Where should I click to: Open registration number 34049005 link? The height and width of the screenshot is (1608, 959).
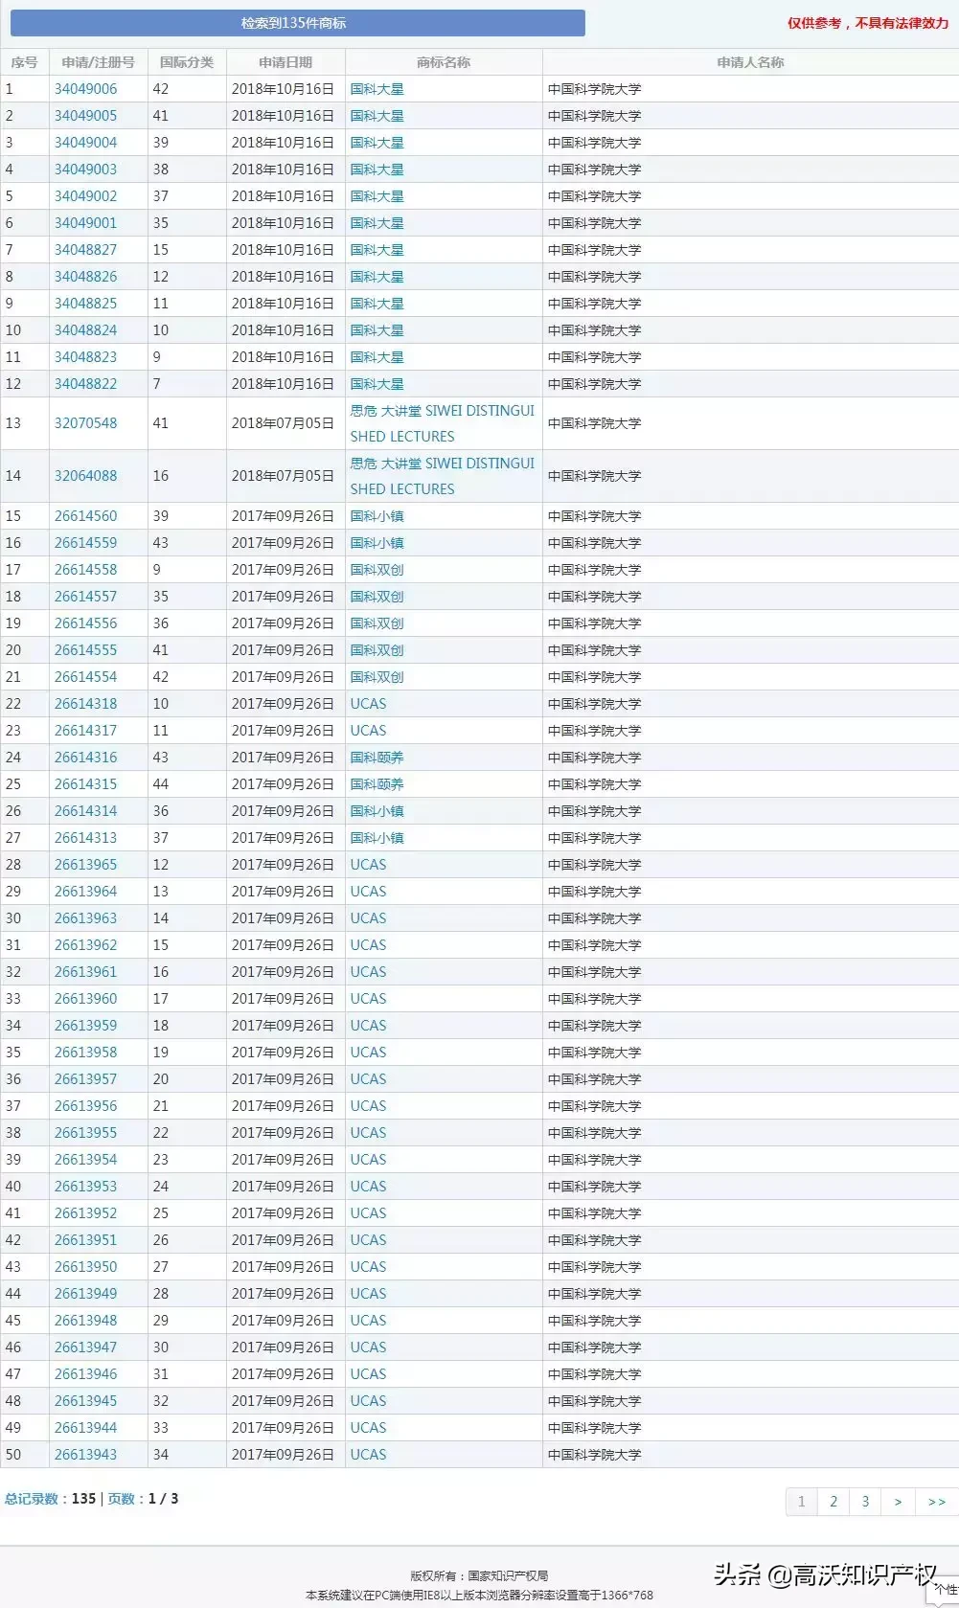tap(85, 116)
